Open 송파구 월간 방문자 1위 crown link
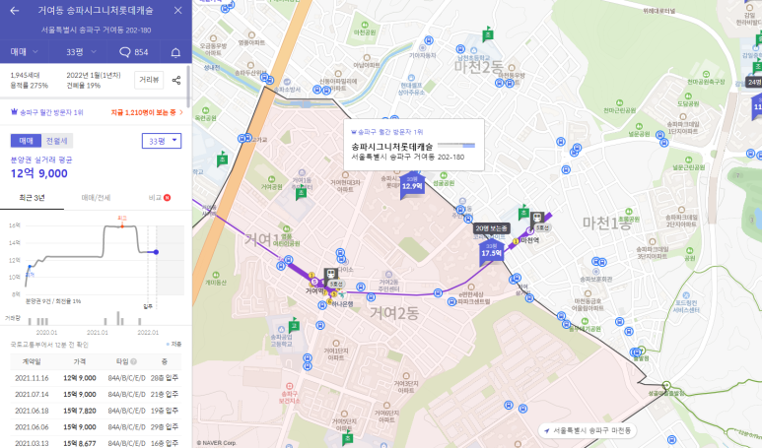This screenshot has width=762, height=448. pyautogui.click(x=46, y=112)
